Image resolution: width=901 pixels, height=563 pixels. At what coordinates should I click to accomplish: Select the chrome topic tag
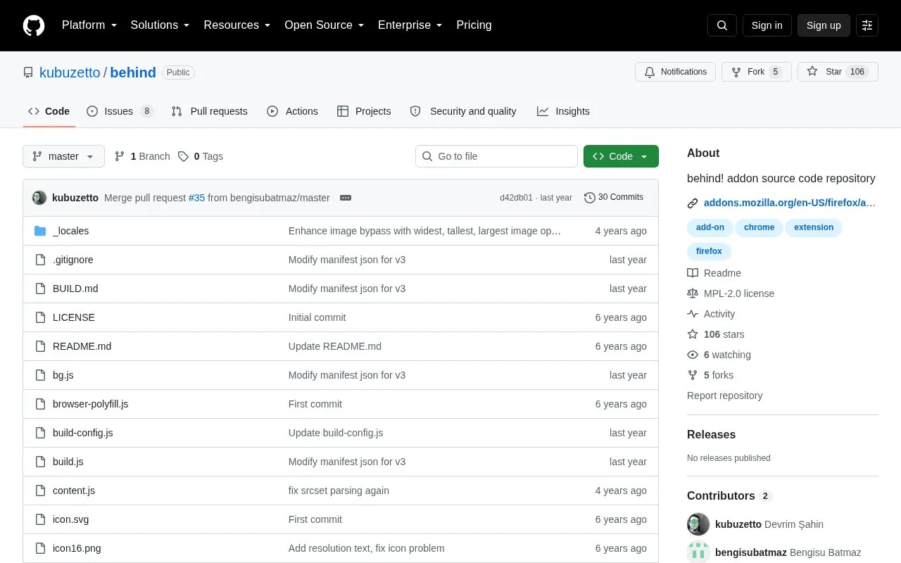click(759, 227)
